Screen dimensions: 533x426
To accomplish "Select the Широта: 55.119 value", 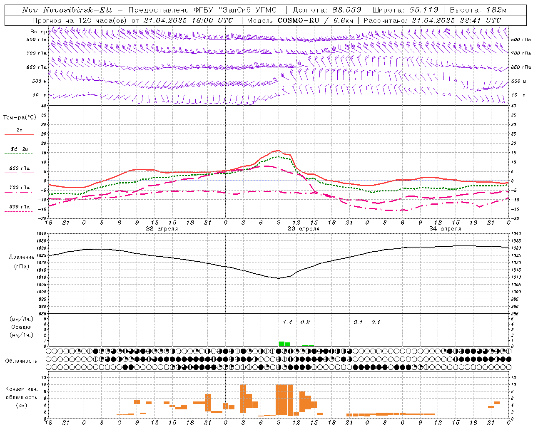I will coord(405,10).
